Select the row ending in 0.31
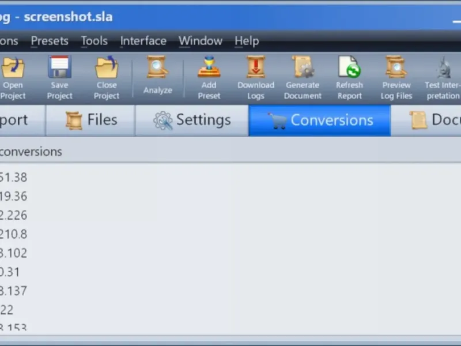The width and height of the screenshot is (461, 346). [x=231, y=272]
